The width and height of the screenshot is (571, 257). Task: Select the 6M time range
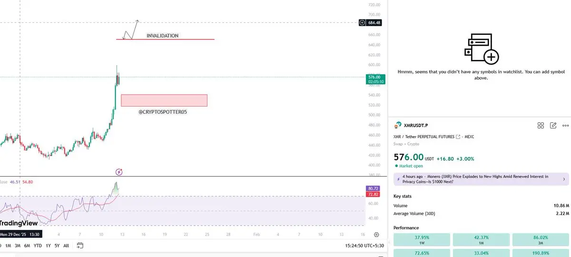click(x=27, y=246)
